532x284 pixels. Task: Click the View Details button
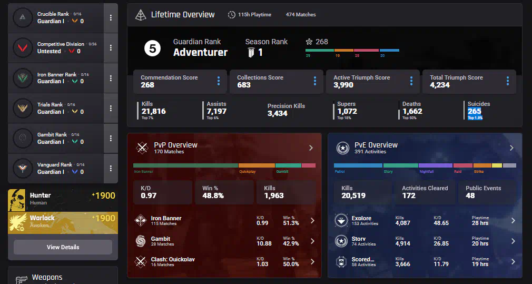point(63,247)
